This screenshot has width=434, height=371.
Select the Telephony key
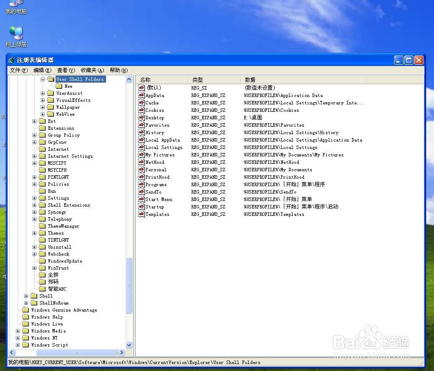(x=60, y=219)
